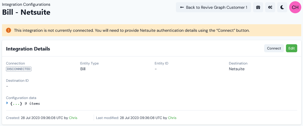This screenshot has width=303, height=126.
Task: Click the Configuration data label
Action: point(21,98)
